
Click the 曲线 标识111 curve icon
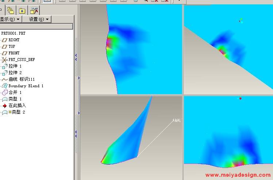pos(4,80)
